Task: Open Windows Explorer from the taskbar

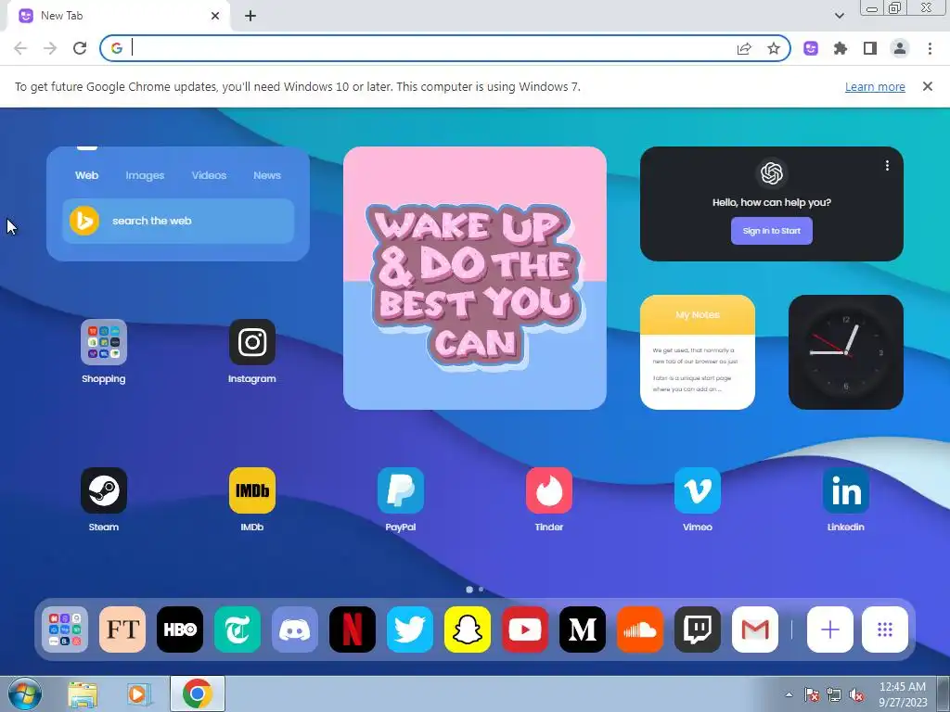Action: tap(83, 693)
